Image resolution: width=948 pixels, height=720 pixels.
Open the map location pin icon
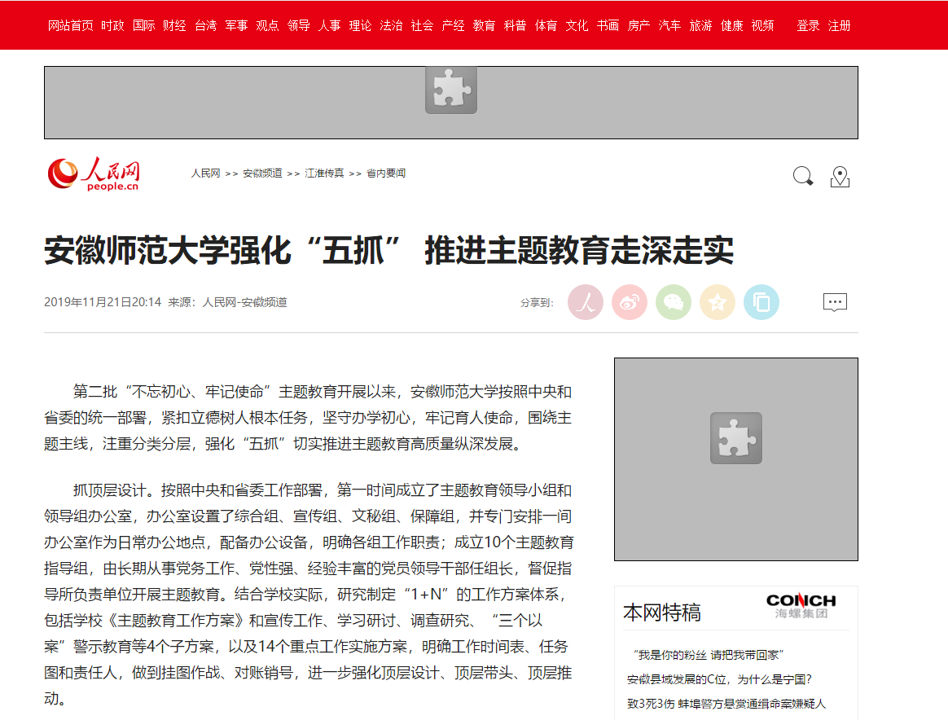coord(840,177)
